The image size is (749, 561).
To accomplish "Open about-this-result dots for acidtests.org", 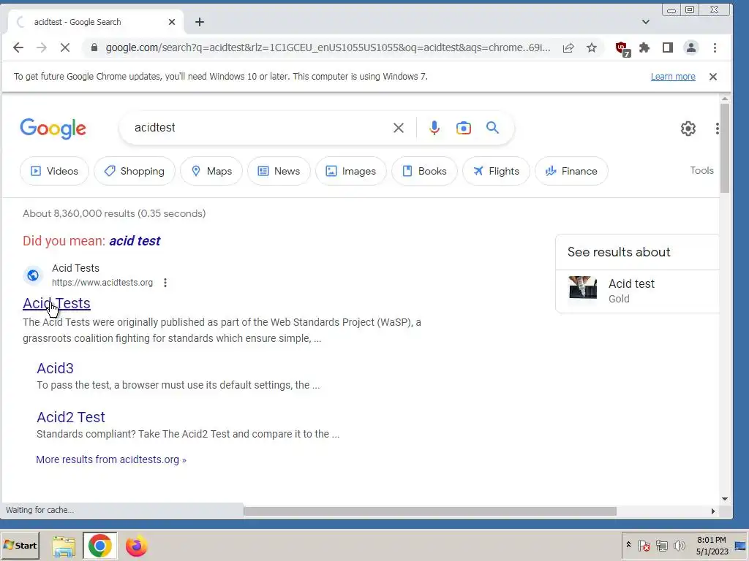I will (x=165, y=283).
